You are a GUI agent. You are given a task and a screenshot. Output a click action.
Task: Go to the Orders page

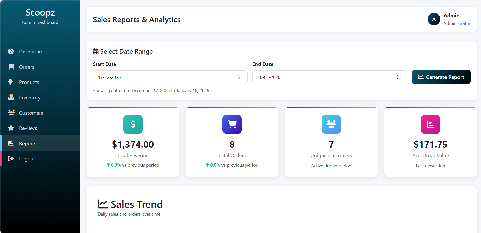(x=27, y=67)
